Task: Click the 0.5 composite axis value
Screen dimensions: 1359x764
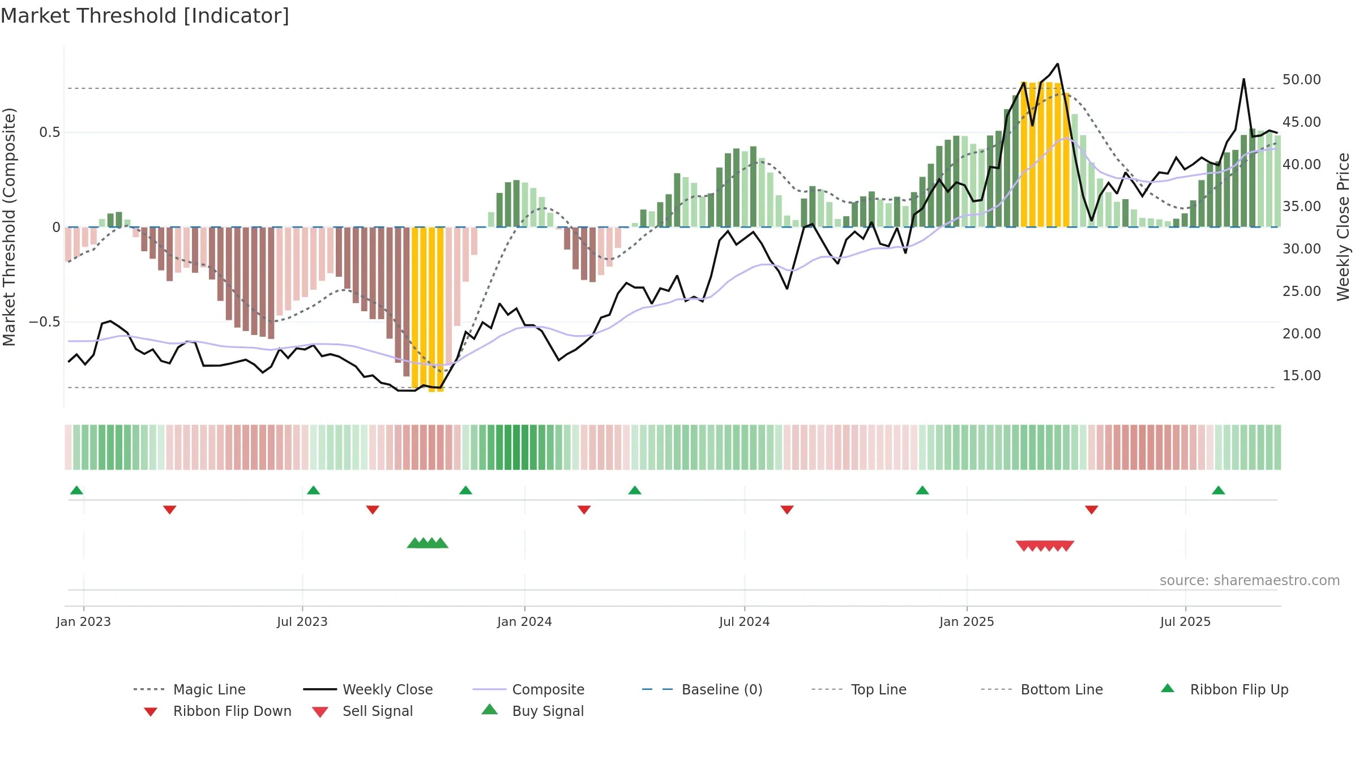Action: [50, 132]
